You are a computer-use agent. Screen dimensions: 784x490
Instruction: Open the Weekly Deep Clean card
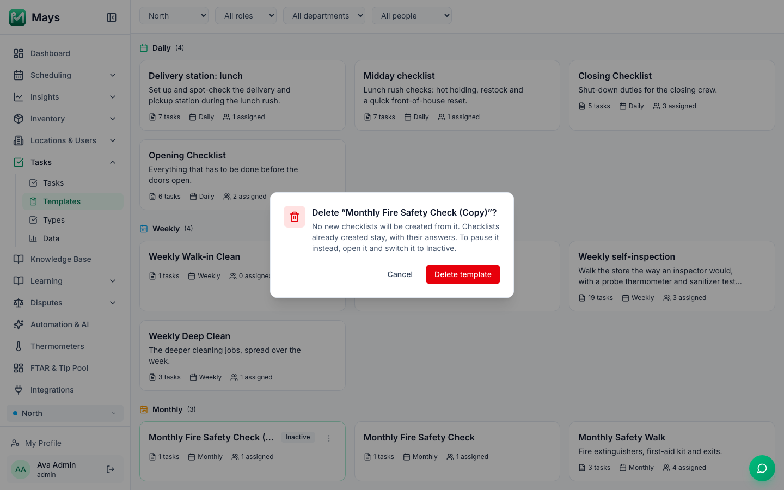point(242,356)
